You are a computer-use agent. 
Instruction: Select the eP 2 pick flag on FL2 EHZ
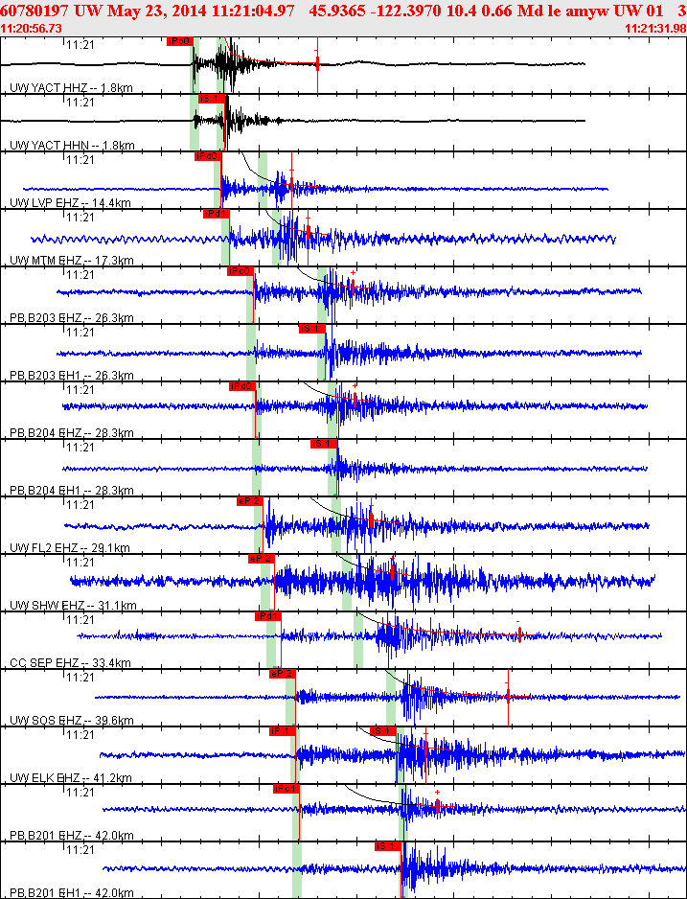pos(250,501)
